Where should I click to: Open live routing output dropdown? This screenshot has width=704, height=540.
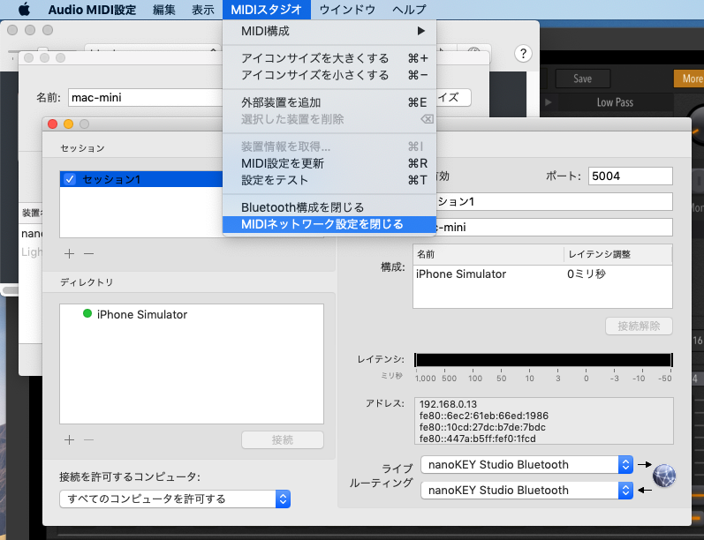coord(526,465)
